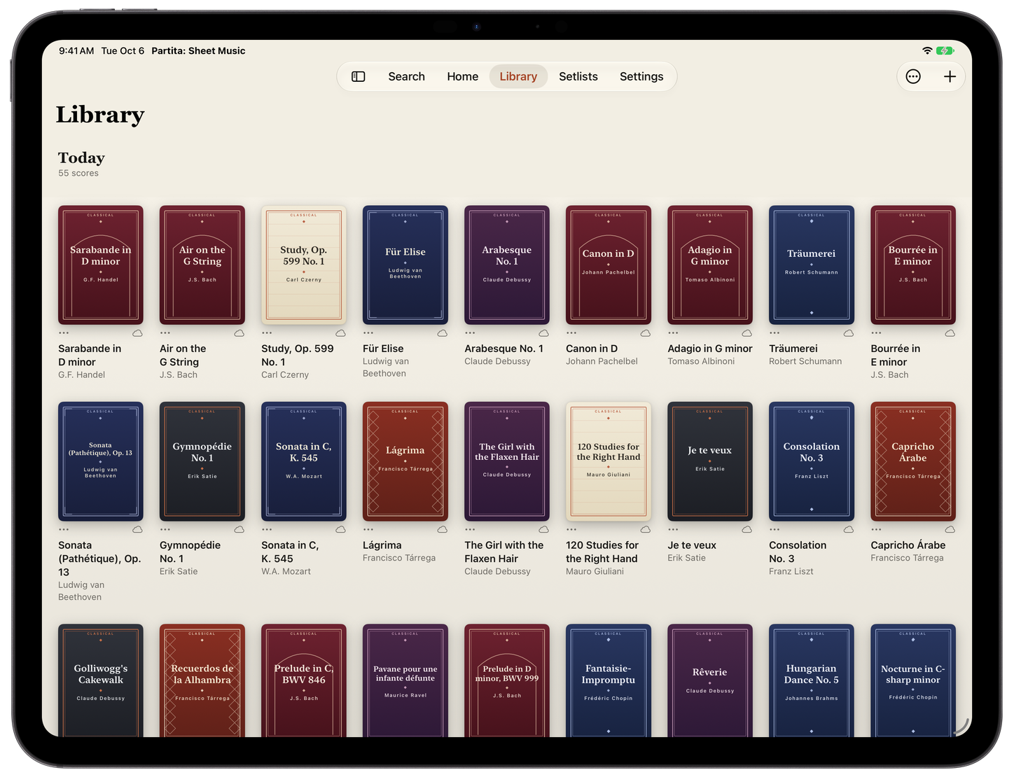Image resolution: width=1014 pixels, height=777 pixels.
Task: Open three-dot menu under Lágrima
Action: [368, 530]
